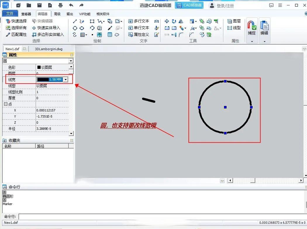Click the multiline text (多行文本) tool
The image size is (307, 229).
click(x=139, y=21)
